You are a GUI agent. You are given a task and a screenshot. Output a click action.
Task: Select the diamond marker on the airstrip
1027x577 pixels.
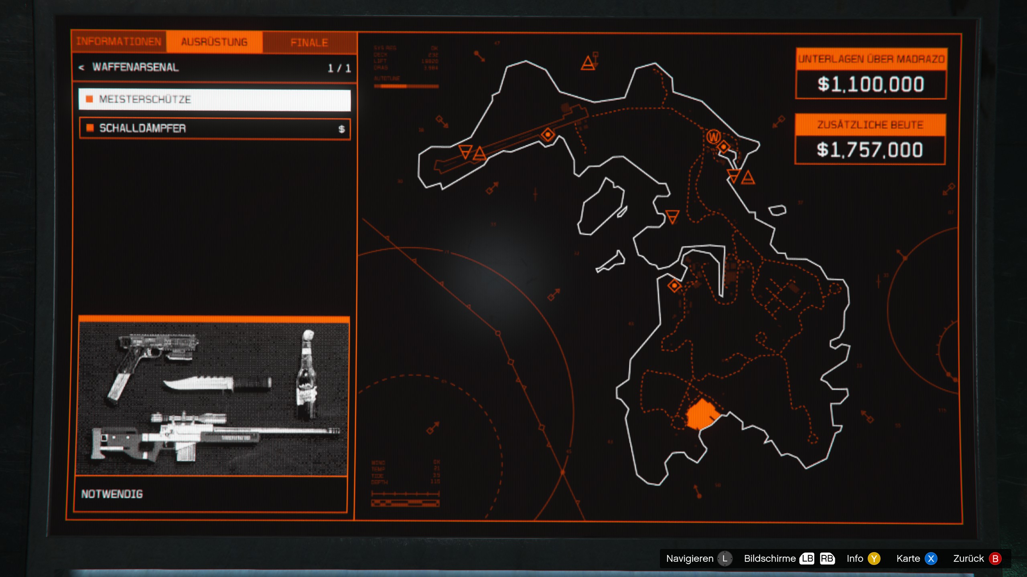(x=548, y=135)
